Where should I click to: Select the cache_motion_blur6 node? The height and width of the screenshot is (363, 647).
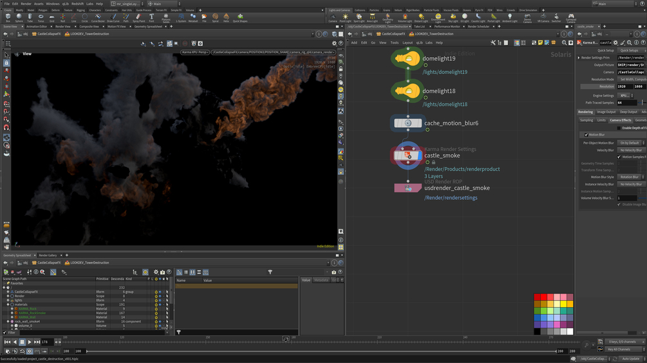coord(408,123)
